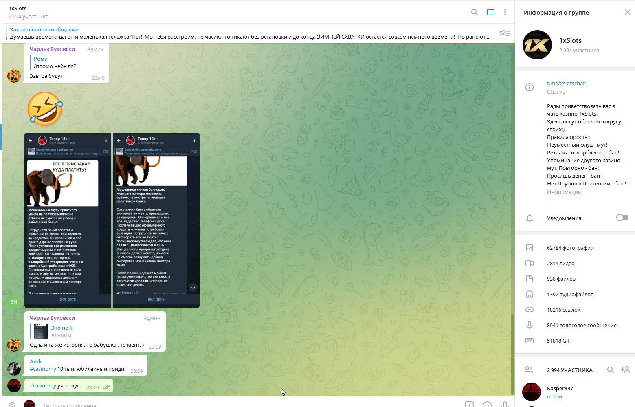Click Kasper447's avatar in the members list

(532, 392)
